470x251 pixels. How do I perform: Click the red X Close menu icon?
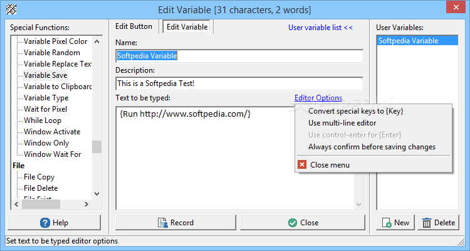tap(302, 165)
